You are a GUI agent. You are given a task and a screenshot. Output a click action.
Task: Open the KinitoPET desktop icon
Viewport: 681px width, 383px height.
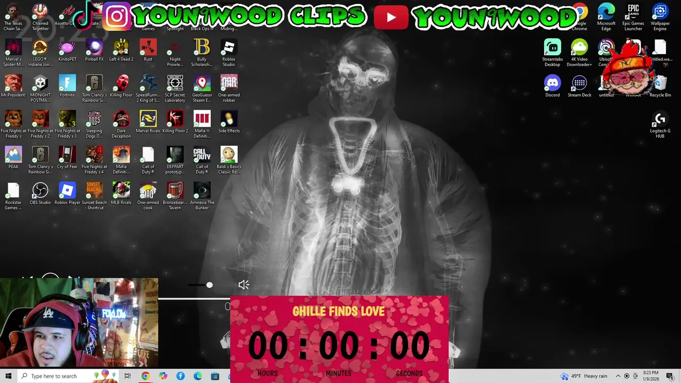(68, 51)
